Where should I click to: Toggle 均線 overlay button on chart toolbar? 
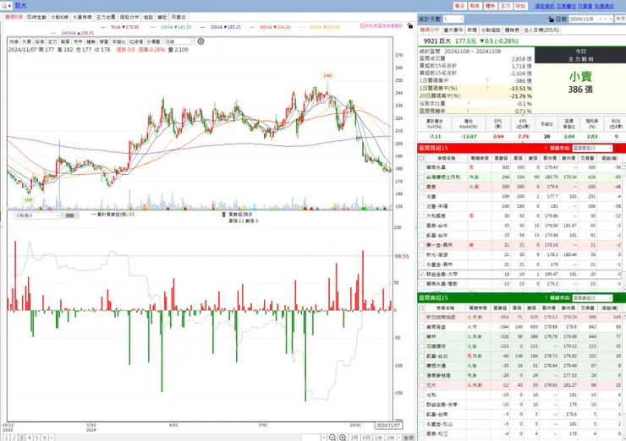[x=14, y=41]
